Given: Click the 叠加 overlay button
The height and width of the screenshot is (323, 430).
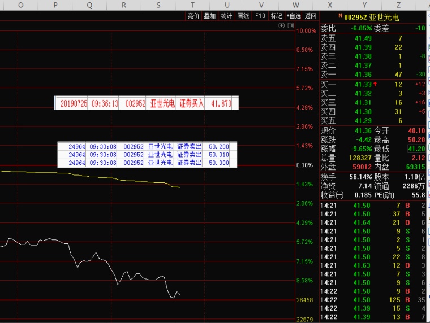Looking at the screenshot, I should (x=210, y=16).
